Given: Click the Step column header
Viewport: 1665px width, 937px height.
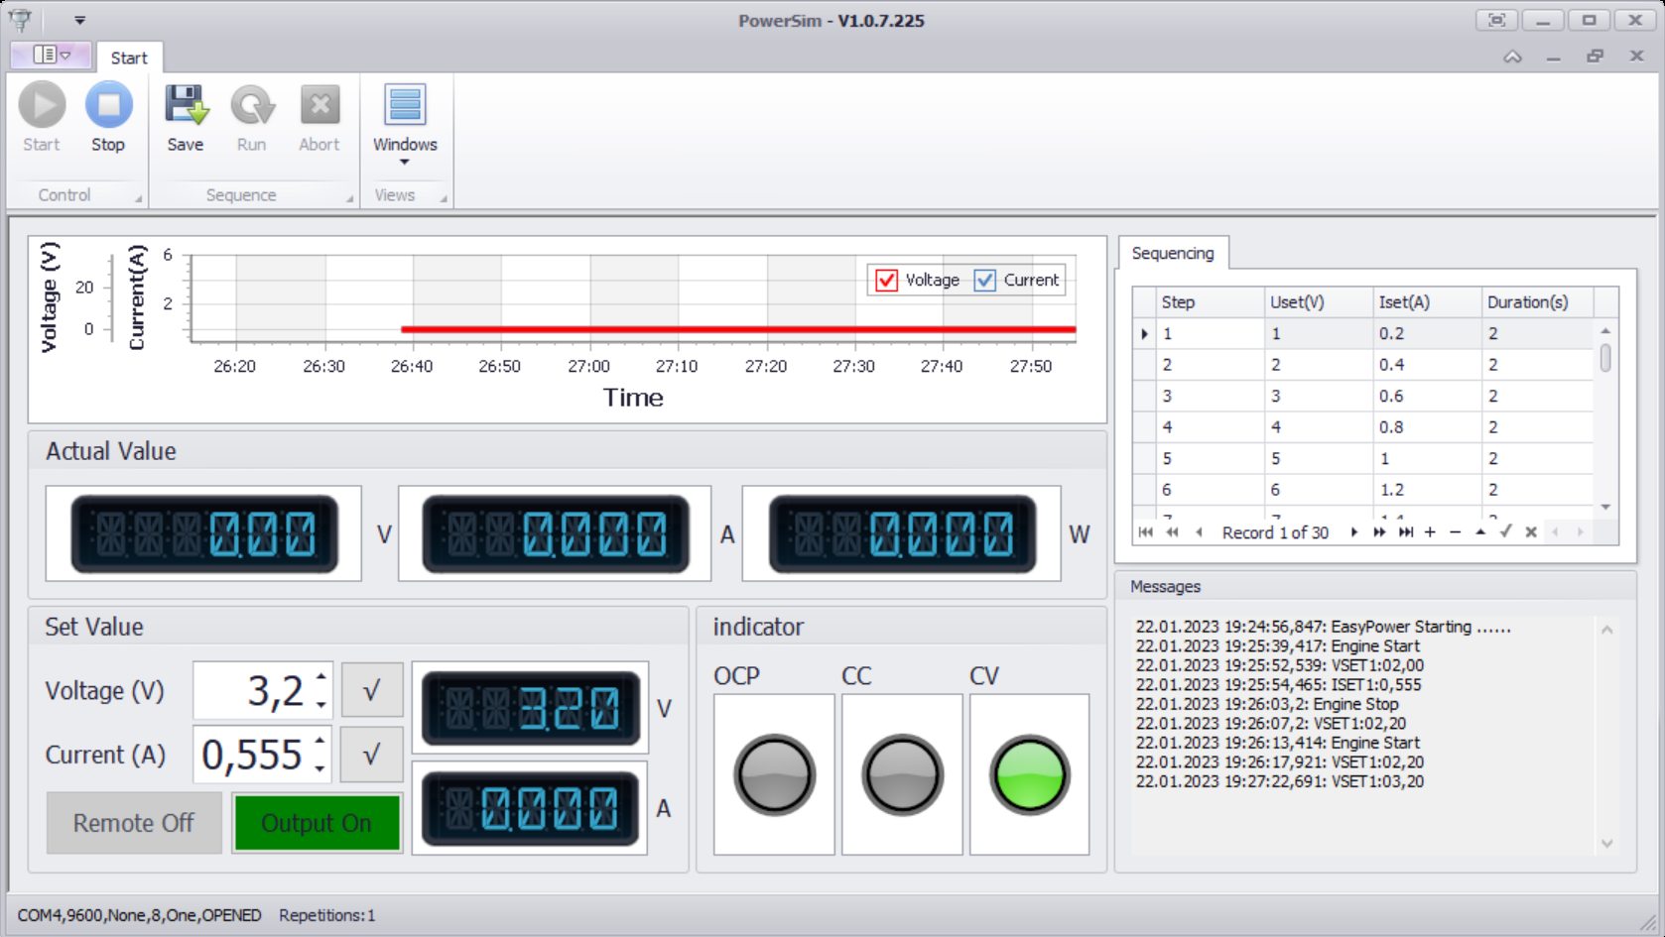Looking at the screenshot, I should click(x=1212, y=302).
